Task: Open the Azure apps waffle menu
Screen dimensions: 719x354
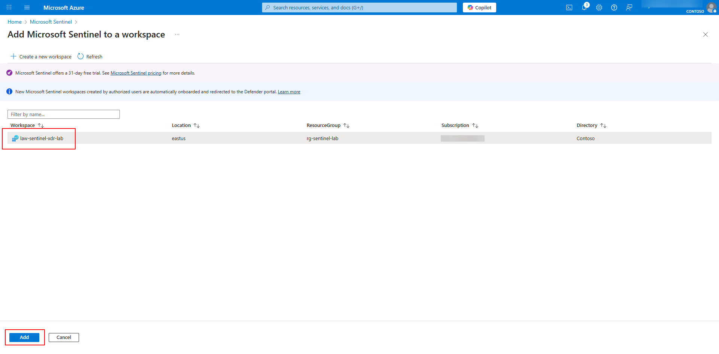Action: (9, 7)
